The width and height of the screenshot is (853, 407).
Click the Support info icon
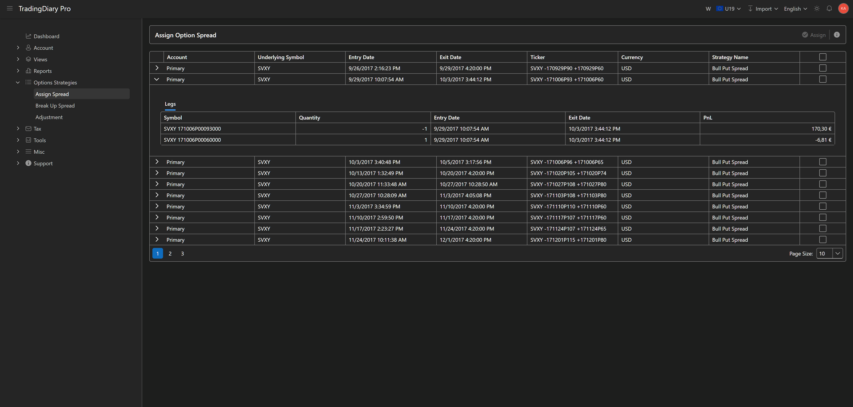pos(28,163)
